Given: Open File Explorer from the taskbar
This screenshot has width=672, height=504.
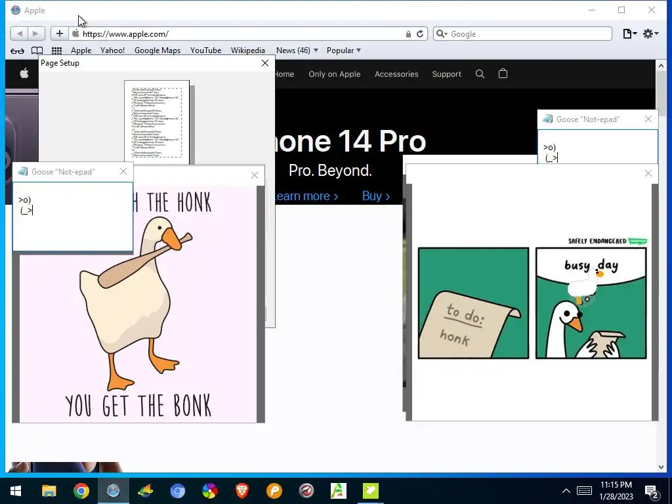Looking at the screenshot, I should click(x=49, y=491).
